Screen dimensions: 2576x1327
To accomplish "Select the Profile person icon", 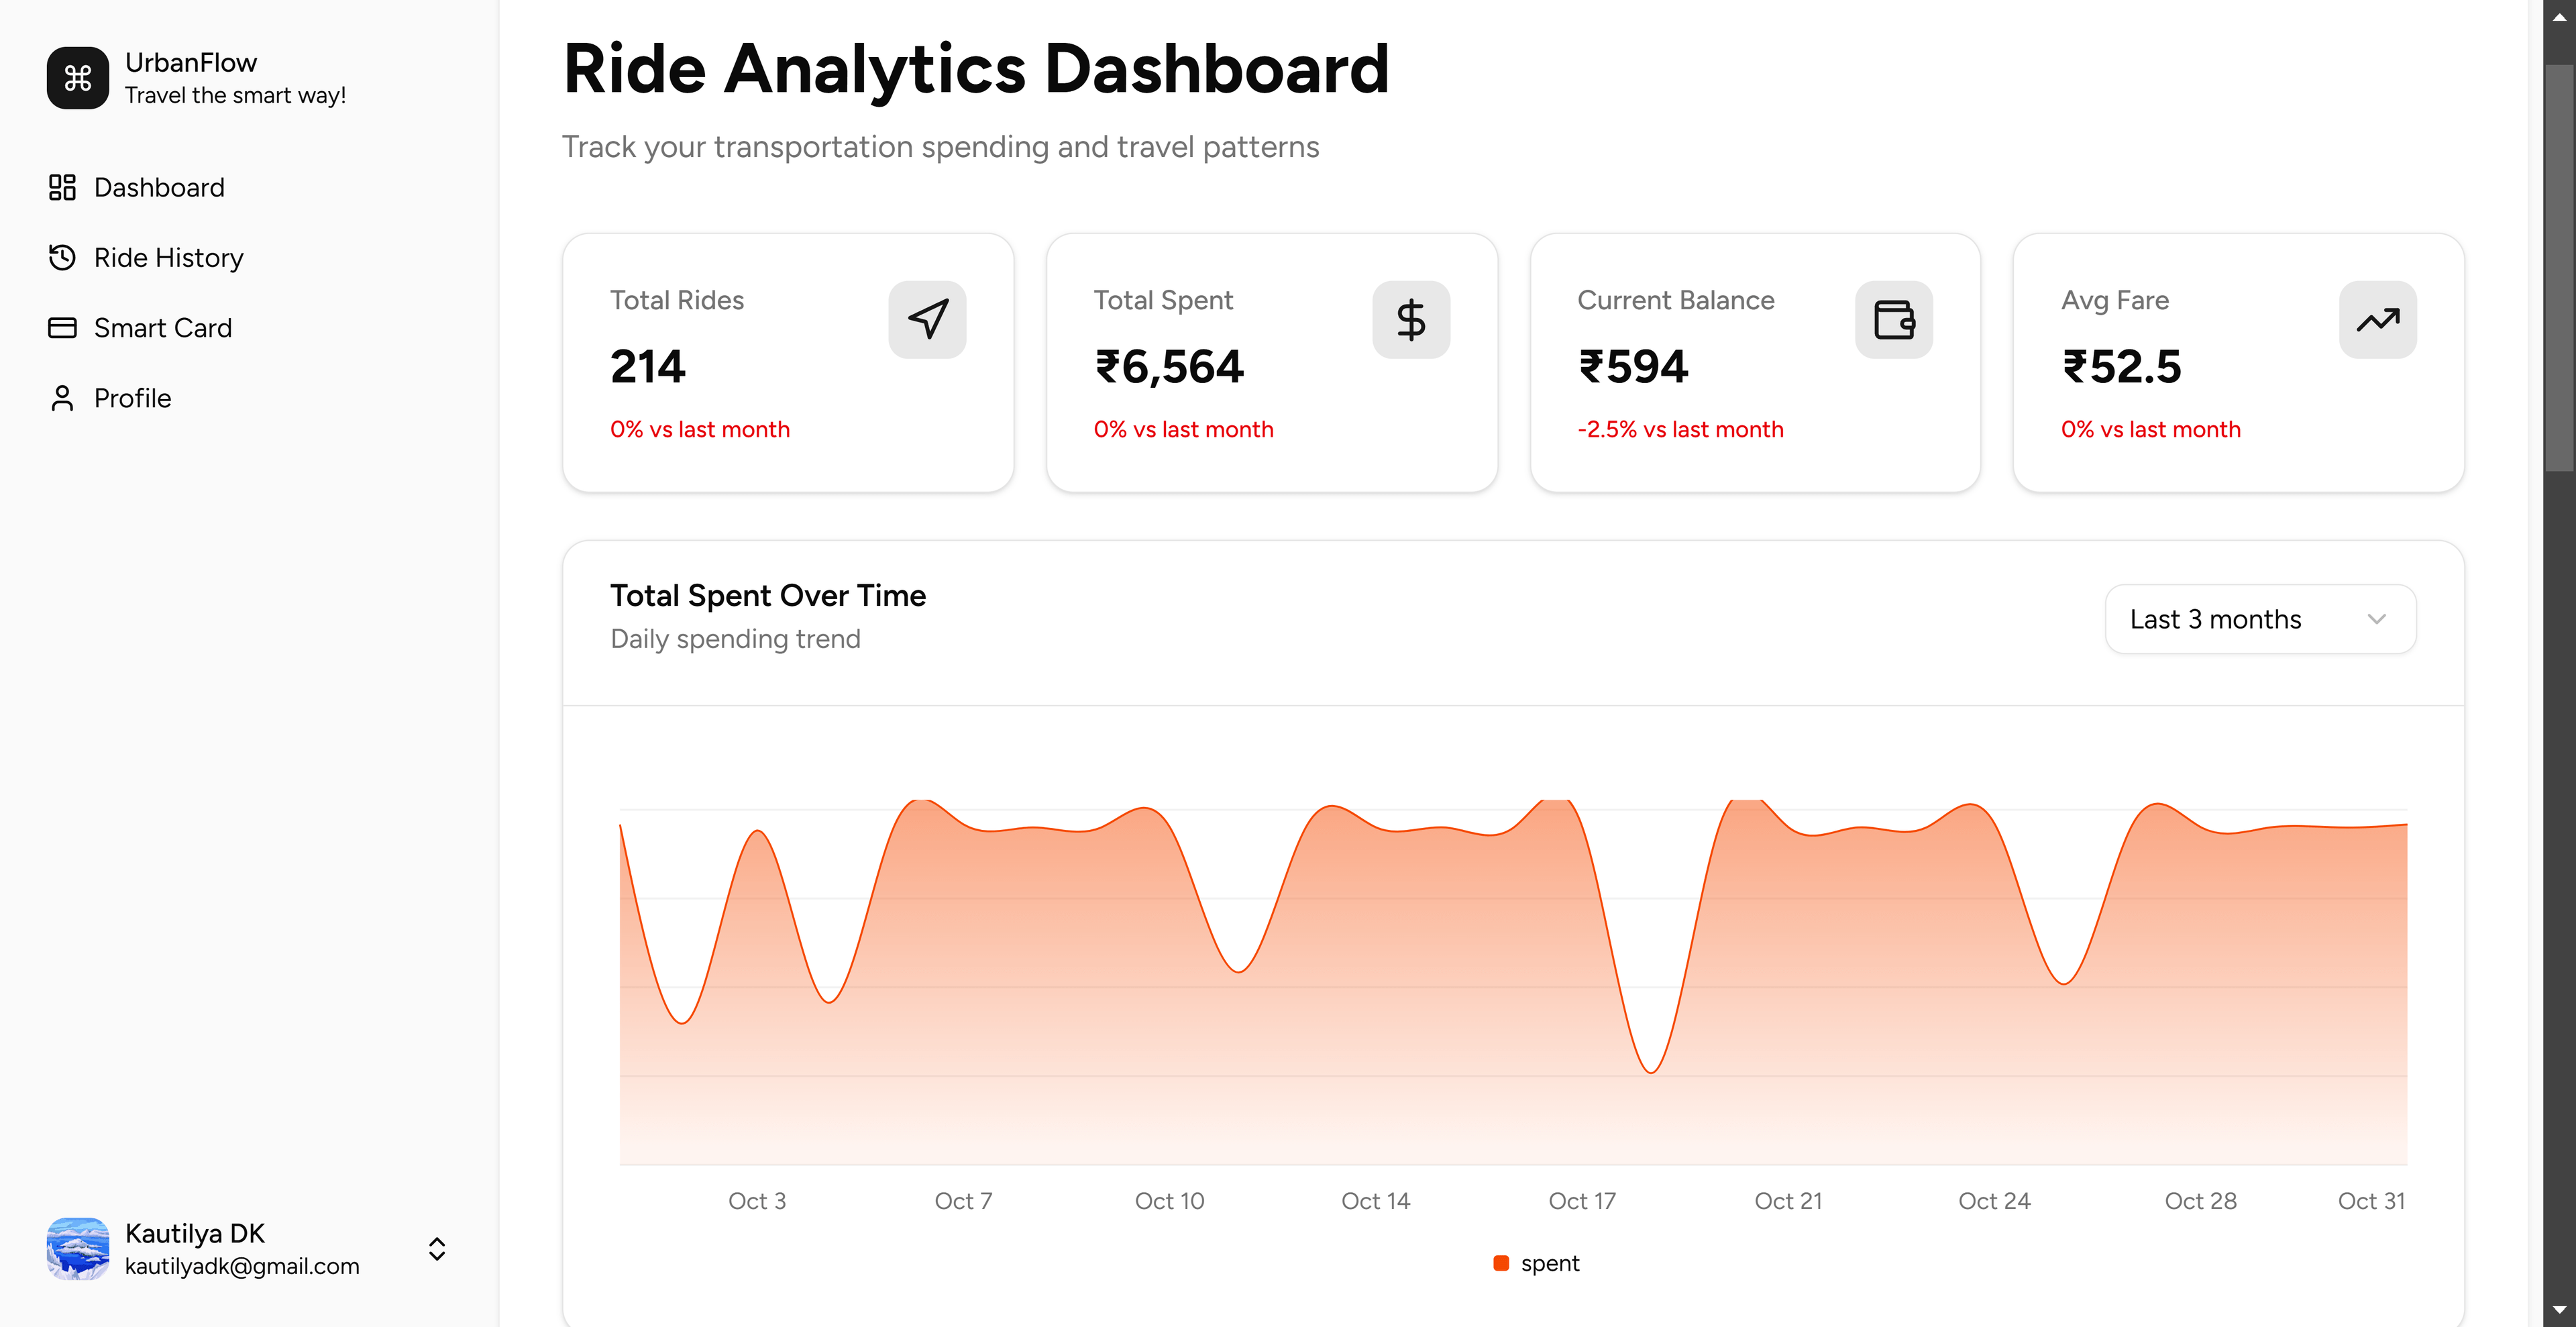I will pos(62,397).
